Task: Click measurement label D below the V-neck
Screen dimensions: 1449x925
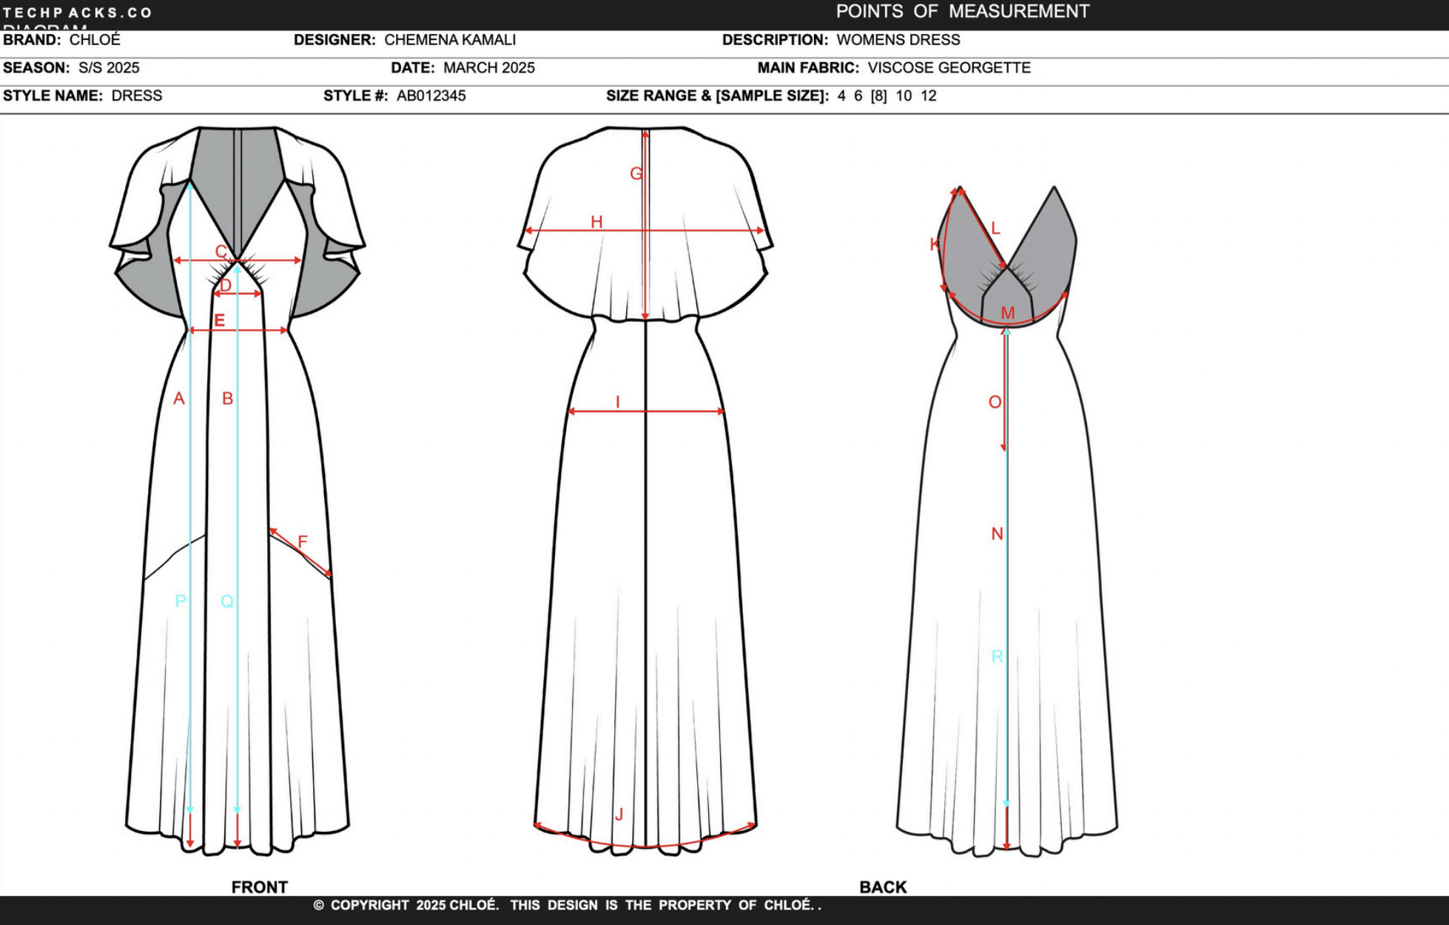Action: point(226,286)
